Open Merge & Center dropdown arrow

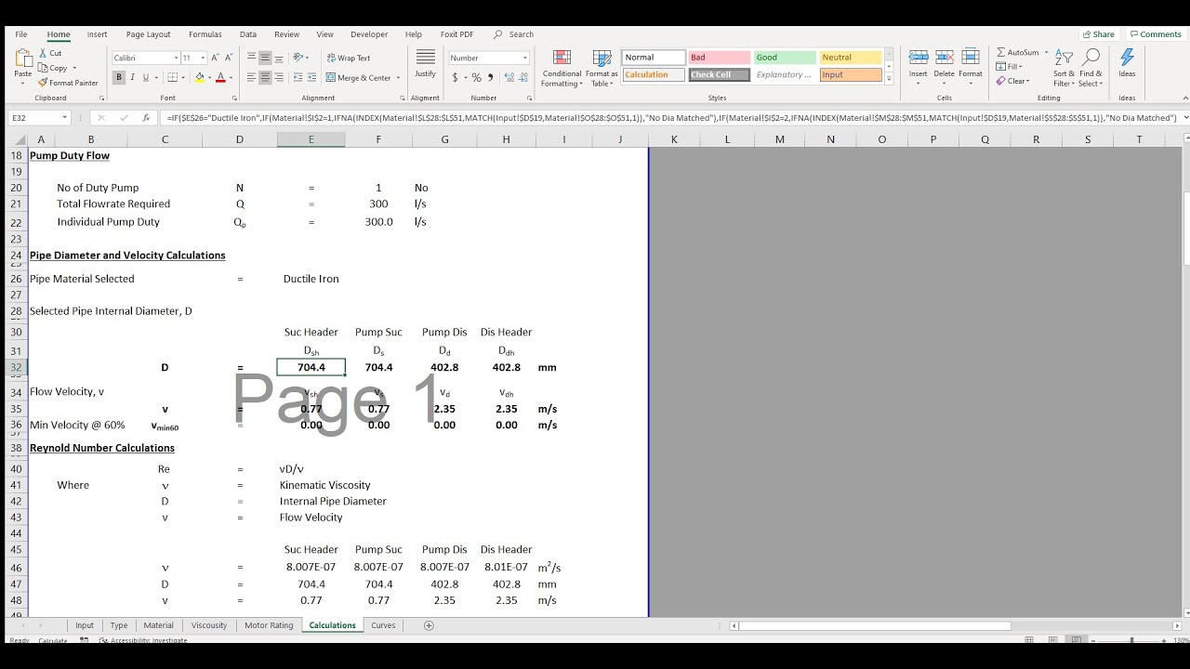(x=398, y=78)
